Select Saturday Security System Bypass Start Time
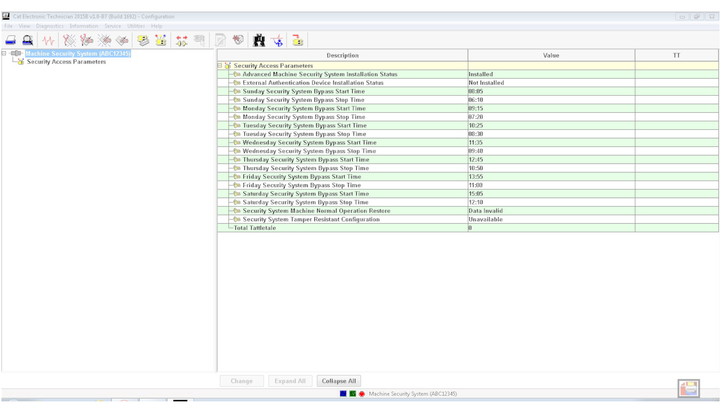 click(468, 194)
